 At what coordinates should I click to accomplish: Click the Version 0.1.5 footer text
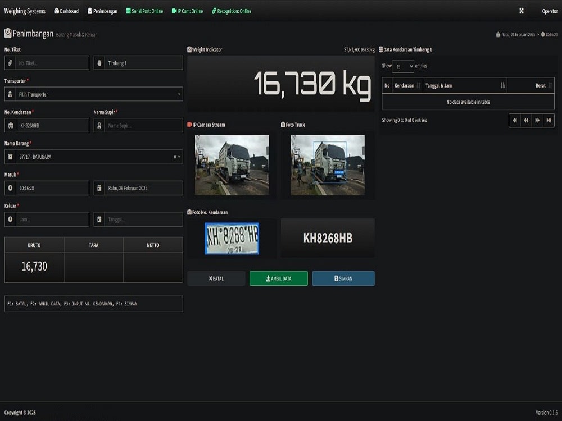click(x=547, y=413)
